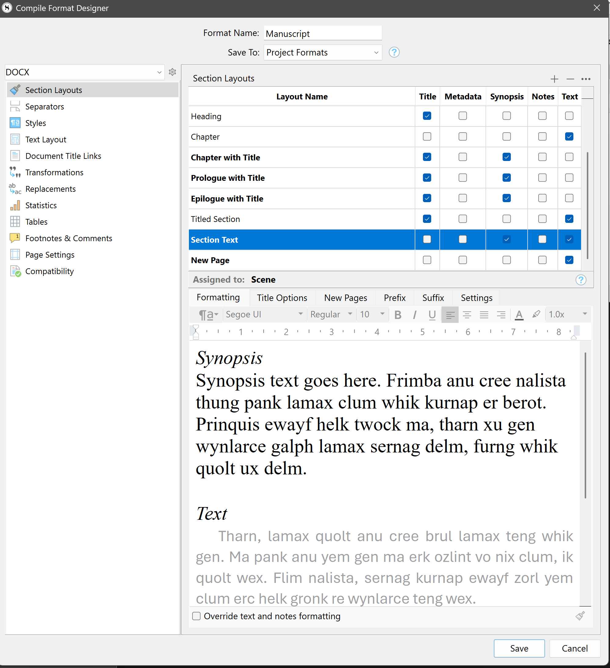
Task: Click the Bold formatting icon
Action: [398, 314]
